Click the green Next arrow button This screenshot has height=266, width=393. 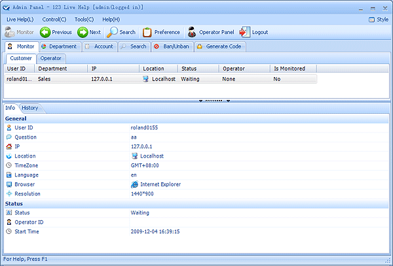(90, 32)
